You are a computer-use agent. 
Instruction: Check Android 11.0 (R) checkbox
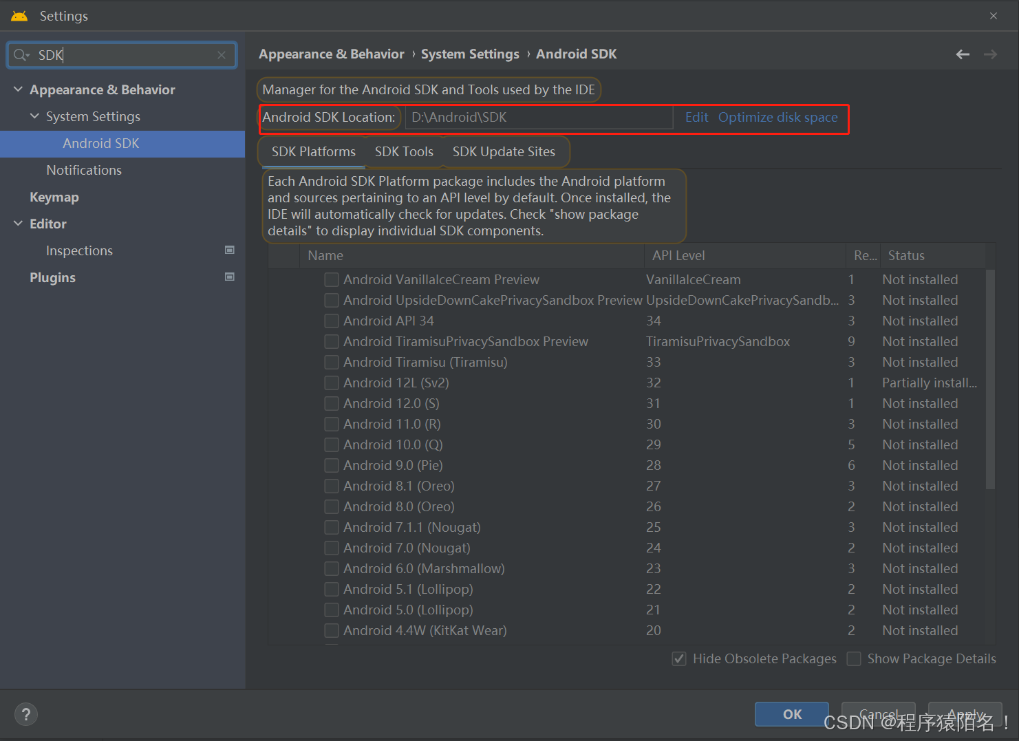click(332, 424)
